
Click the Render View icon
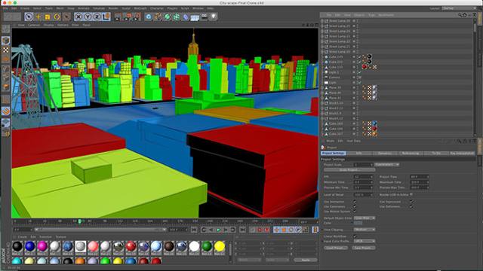coord(118,17)
